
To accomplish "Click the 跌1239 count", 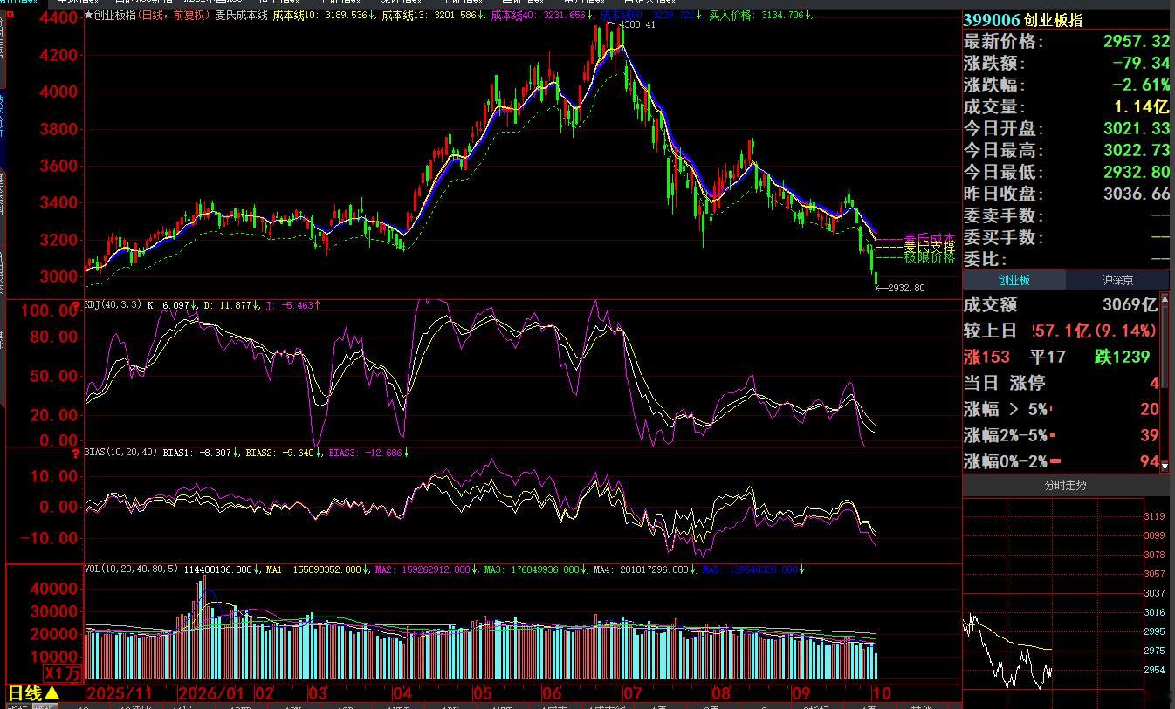I will point(1122,357).
